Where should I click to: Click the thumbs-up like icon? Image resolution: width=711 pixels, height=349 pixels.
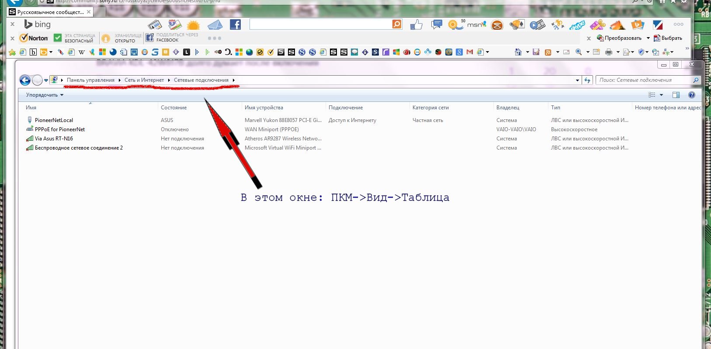tap(416, 25)
